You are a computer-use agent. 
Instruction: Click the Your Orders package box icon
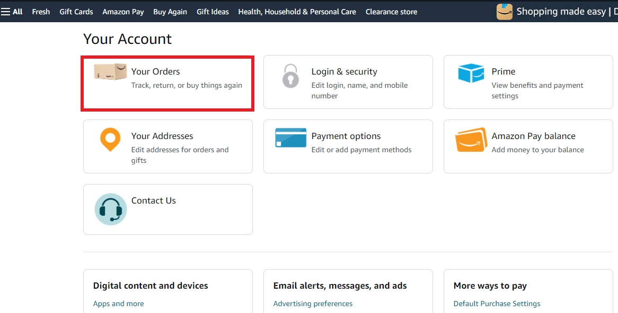coord(110,71)
